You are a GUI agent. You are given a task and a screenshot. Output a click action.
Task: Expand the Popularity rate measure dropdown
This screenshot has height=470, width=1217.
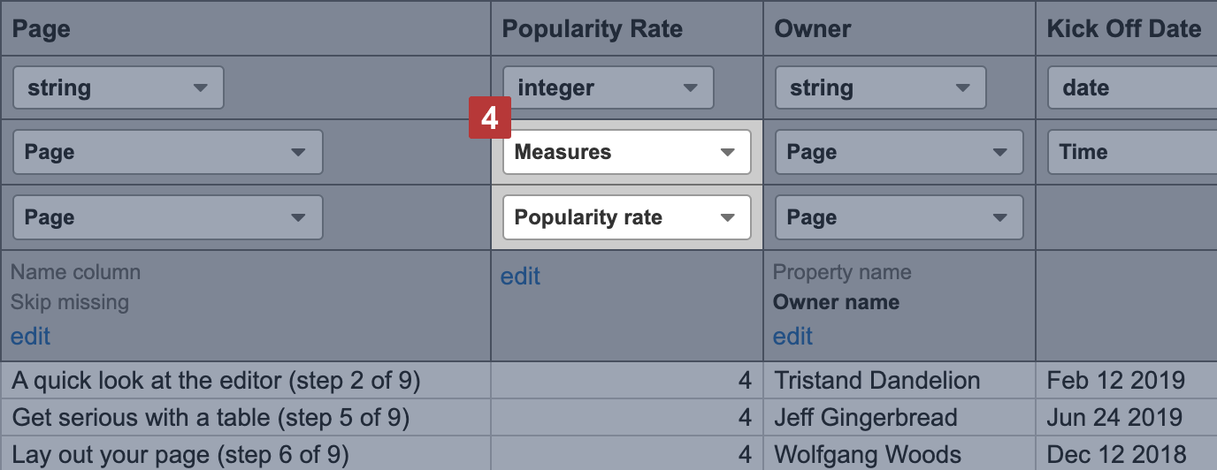(626, 217)
